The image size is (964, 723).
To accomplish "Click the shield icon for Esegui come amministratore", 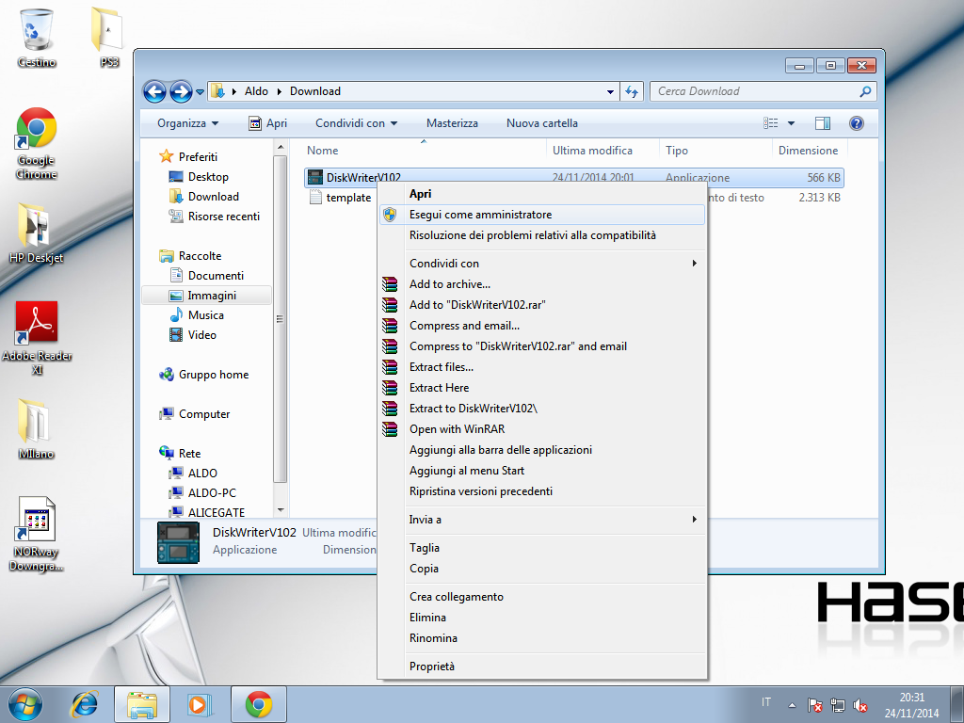I will tap(390, 215).
